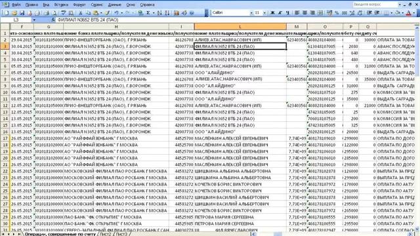Apply thousands separator 000 format
Image resolution: width=420 pixels, height=236 pixels.
(345, 13)
